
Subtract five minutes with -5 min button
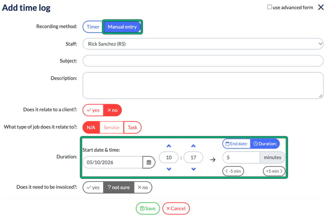pyautogui.click(x=233, y=171)
